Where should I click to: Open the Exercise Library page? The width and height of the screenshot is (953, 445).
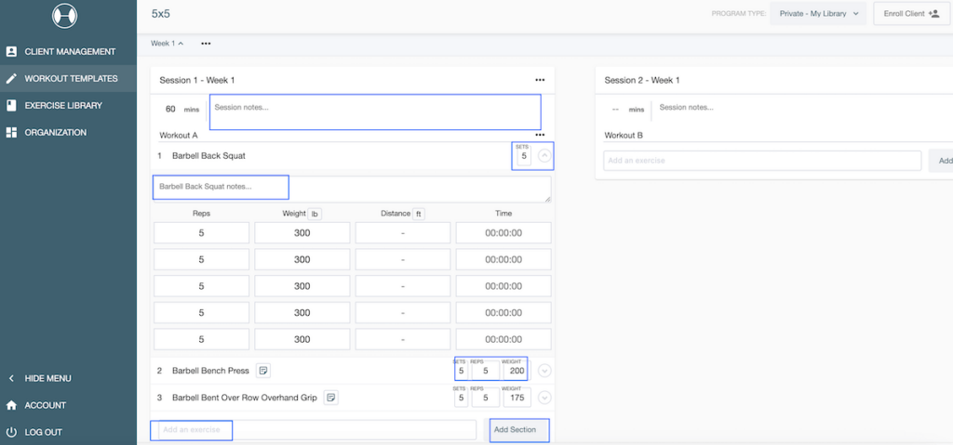(x=63, y=106)
